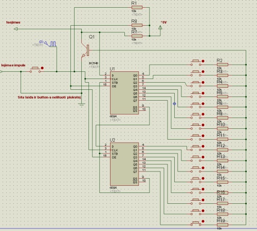The image size is (257, 231).
Task: Toggle the push button connected to R2
Action: [x=196, y=63]
